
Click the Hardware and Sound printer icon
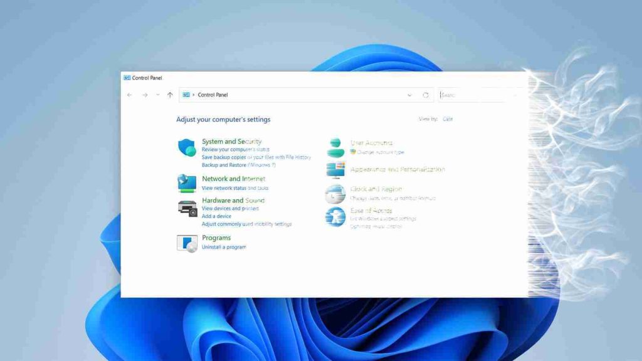187,208
